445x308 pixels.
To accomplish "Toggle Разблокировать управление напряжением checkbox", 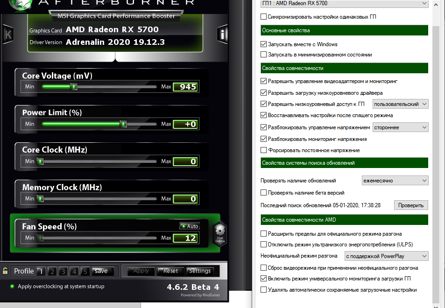I will [263, 127].
